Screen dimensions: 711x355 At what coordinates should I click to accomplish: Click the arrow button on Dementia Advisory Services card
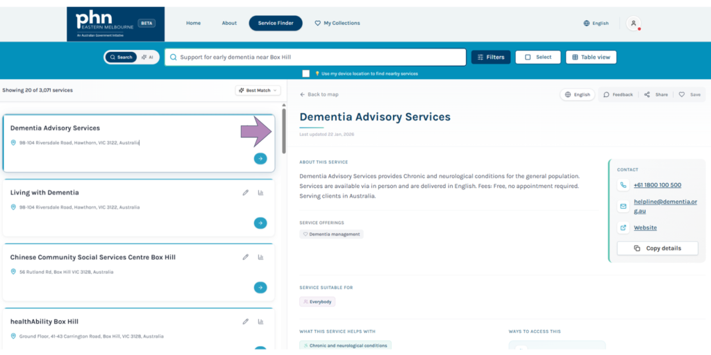260,159
